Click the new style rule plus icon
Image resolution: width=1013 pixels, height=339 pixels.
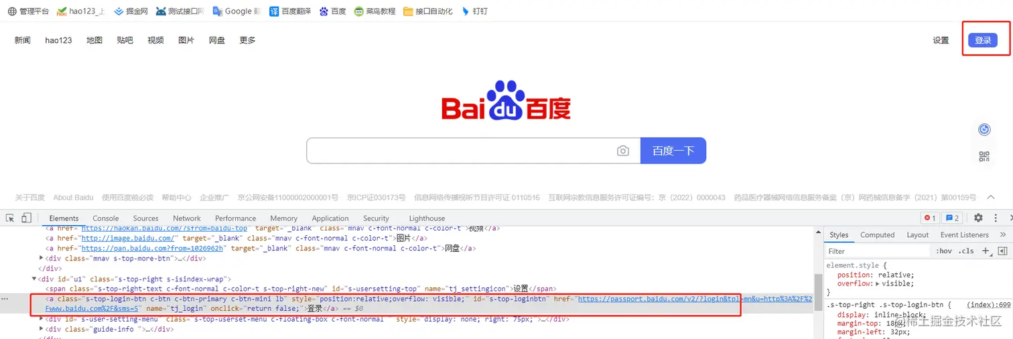click(x=986, y=251)
